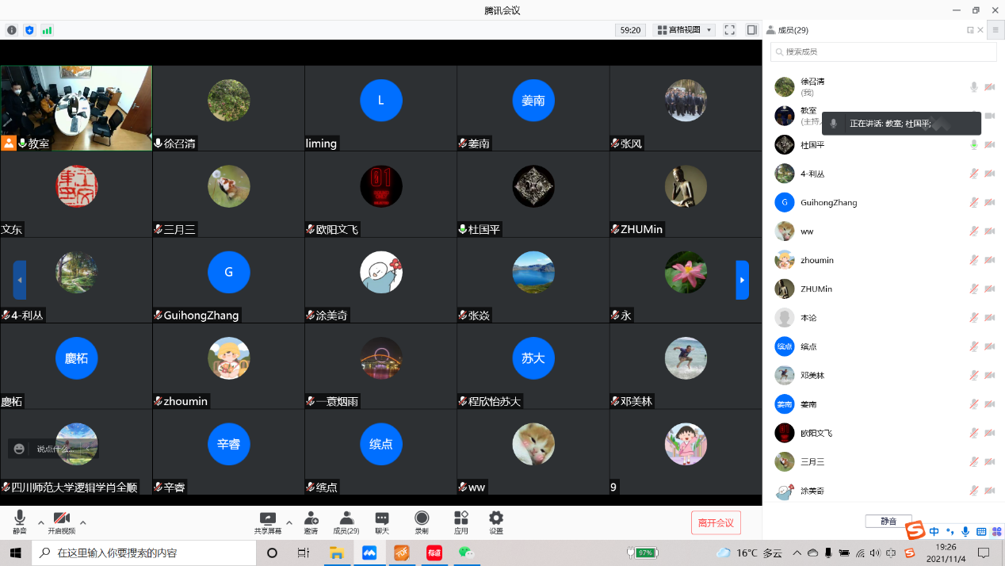Viewport: 1005px width, 566px height.
Task: Toggle camera with 开启视频 button
Action: [x=62, y=522]
